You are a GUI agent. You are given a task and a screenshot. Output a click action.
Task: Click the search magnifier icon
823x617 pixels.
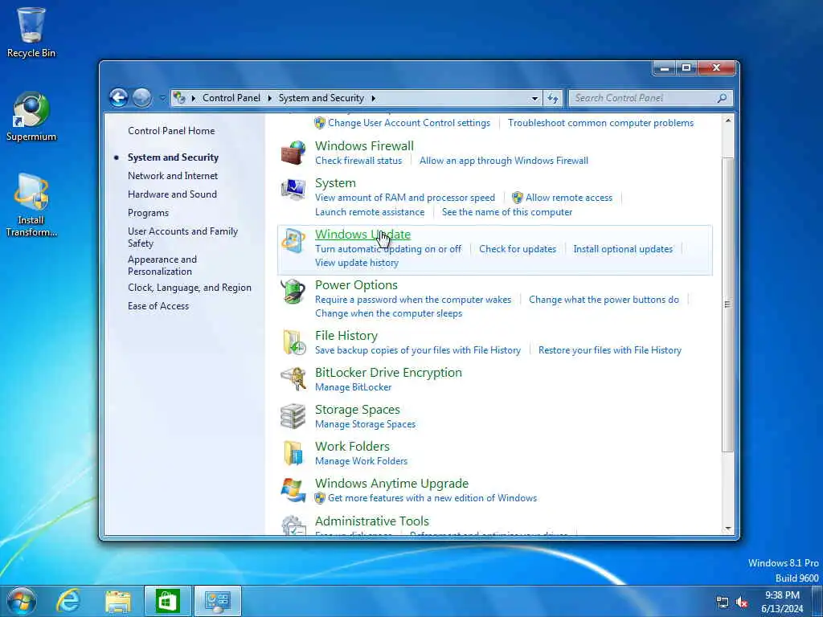coord(723,98)
